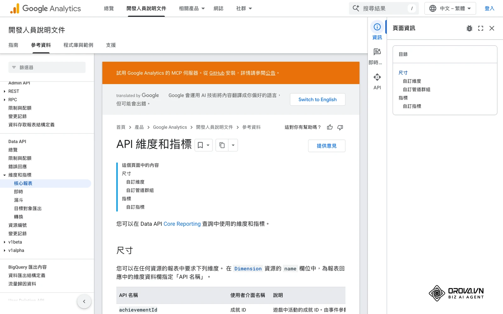This screenshot has height=314, width=503.
Task: Open the copy page options arrow
Action: pyautogui.click(x=233, y=145)
